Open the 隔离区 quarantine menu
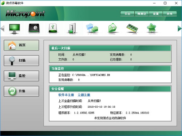182x136 pixels. coord(142,14)
